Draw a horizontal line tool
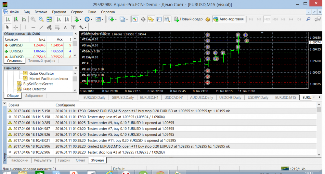 click(33, 27)
